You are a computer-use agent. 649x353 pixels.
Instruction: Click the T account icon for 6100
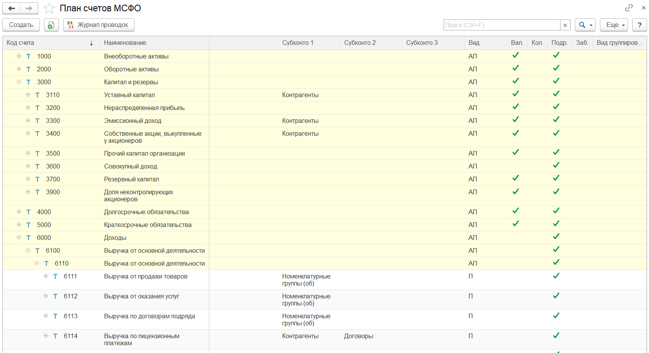(x=37, y=251)
